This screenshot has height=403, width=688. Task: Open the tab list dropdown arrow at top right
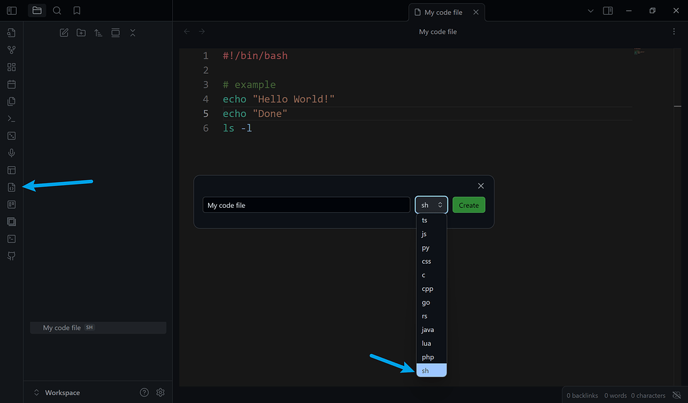[590, 11]
